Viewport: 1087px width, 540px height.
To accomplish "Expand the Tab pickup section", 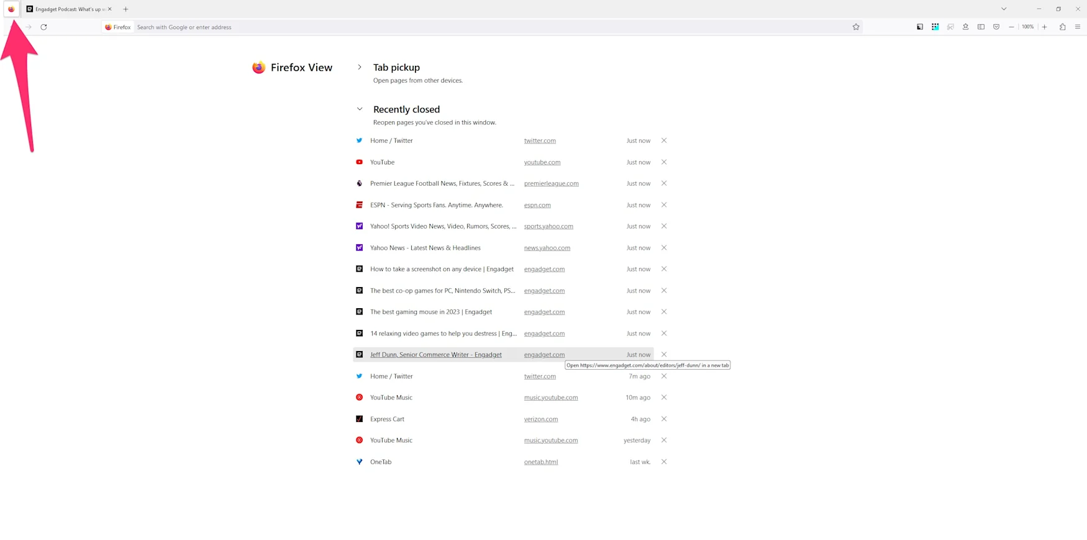I will [x=359, y=67].
